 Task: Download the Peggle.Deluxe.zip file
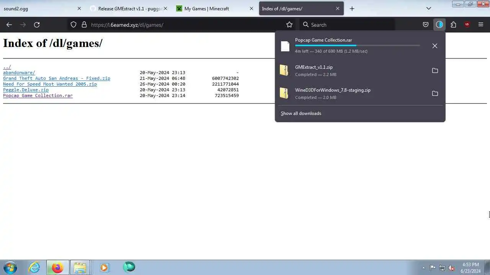click(26, 90)
